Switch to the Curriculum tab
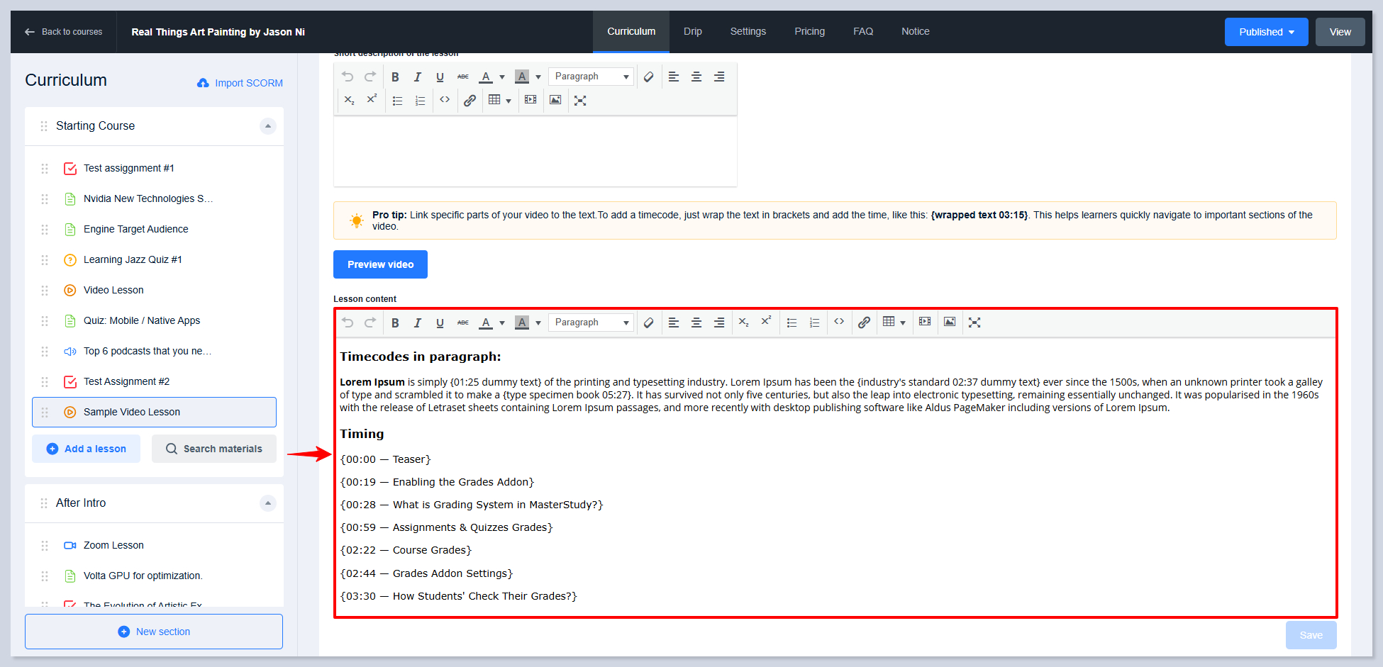This screenshot has width=1383, height=667. click(631, 32)
